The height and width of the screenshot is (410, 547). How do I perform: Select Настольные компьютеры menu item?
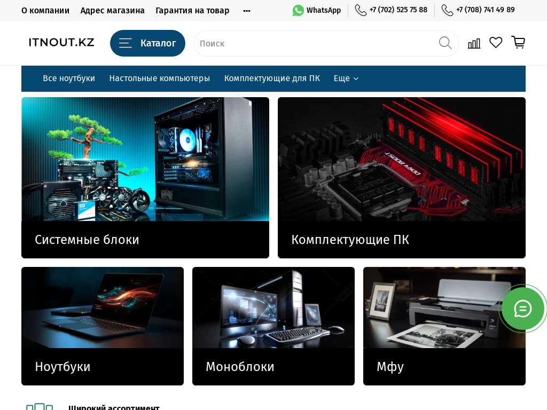[x=159, y=78]
